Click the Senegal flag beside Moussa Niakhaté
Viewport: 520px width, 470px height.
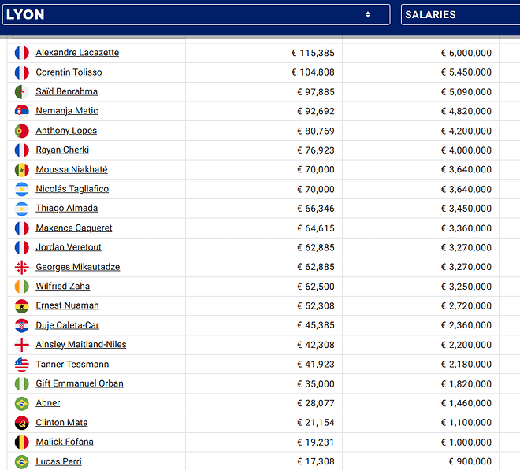(x=22, y=170)
